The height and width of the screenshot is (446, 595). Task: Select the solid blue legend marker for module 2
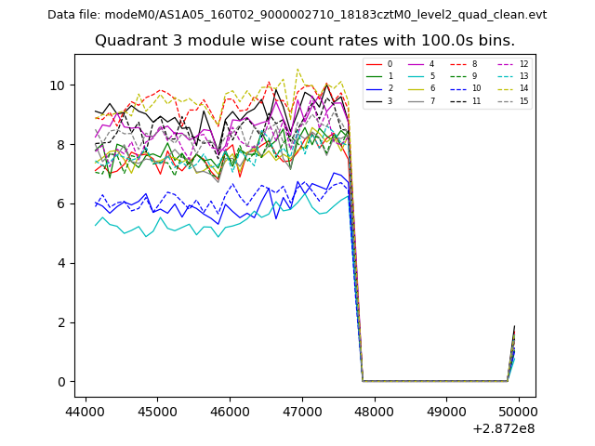[374, 88]
